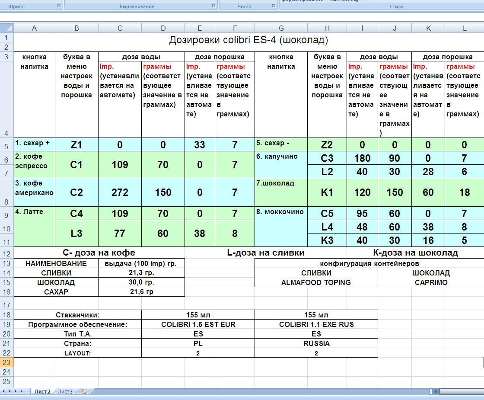
Task: Switch to the Лист3 sheet tab
Action: pos(65,392)
